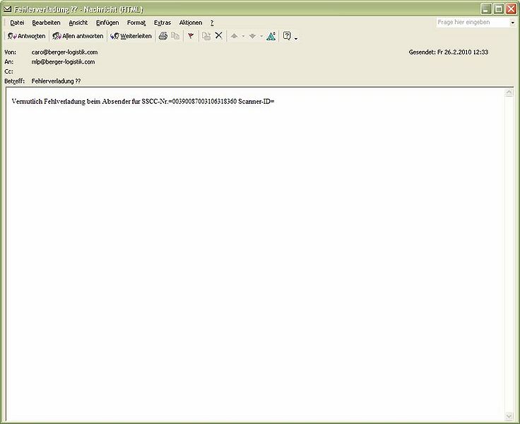The height and width of the screenshot is (424, 520).
Task: Click the 'Frage hier eingeben' field
Action: pos(473,23)
